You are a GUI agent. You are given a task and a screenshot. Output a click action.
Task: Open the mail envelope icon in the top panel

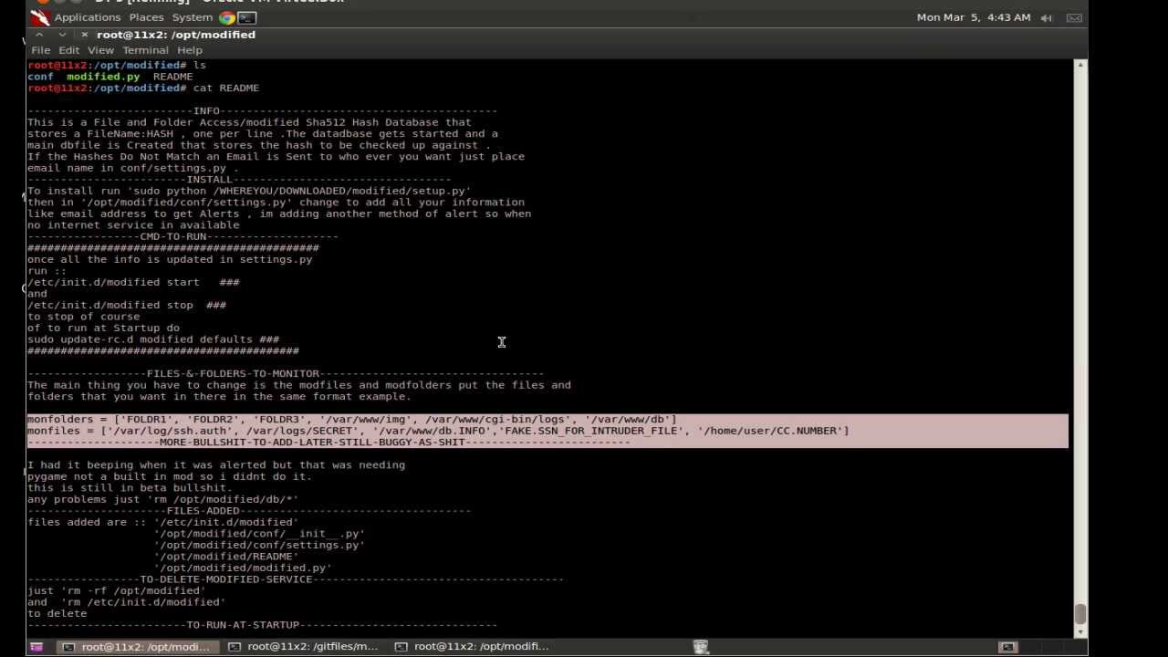click(x=1074, y=17)
